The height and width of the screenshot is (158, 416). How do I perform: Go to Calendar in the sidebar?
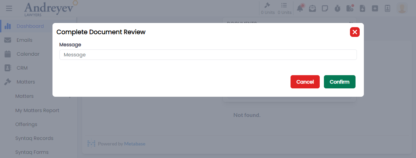[28, 54]
